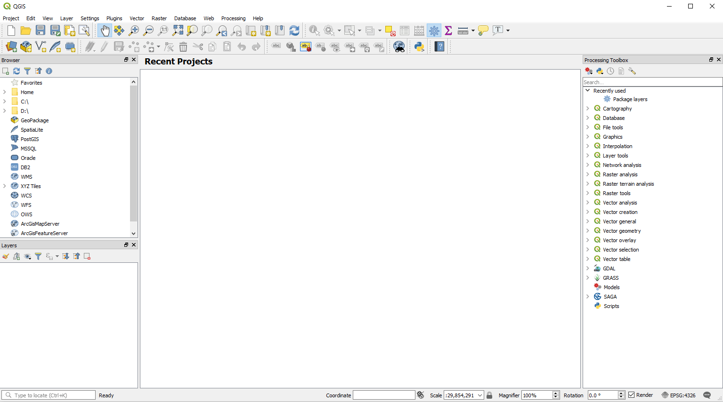Select the measure line ruler tool
723x402 pixels.
coord(463,31)
